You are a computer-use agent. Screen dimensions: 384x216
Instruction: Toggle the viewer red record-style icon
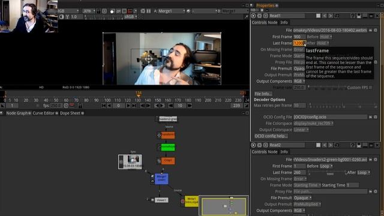(130, 11)
